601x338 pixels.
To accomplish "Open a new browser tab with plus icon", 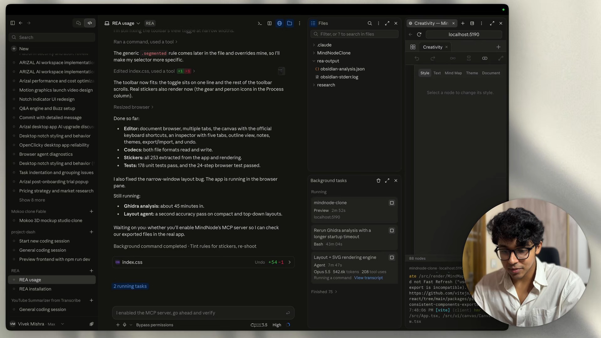I will [463, 23].
